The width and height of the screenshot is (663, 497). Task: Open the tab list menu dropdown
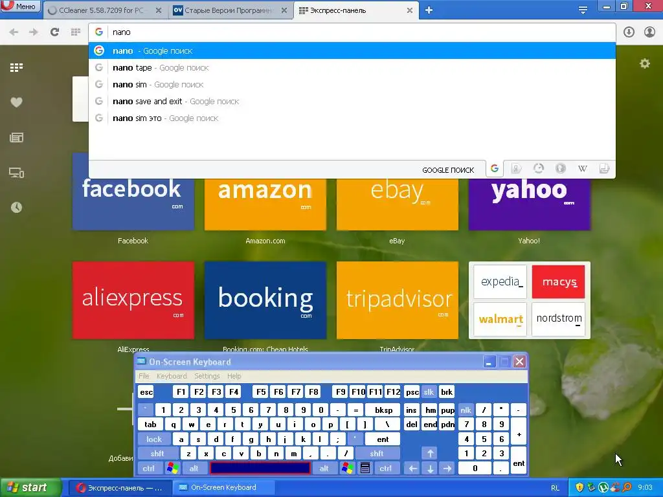(583, 10)
